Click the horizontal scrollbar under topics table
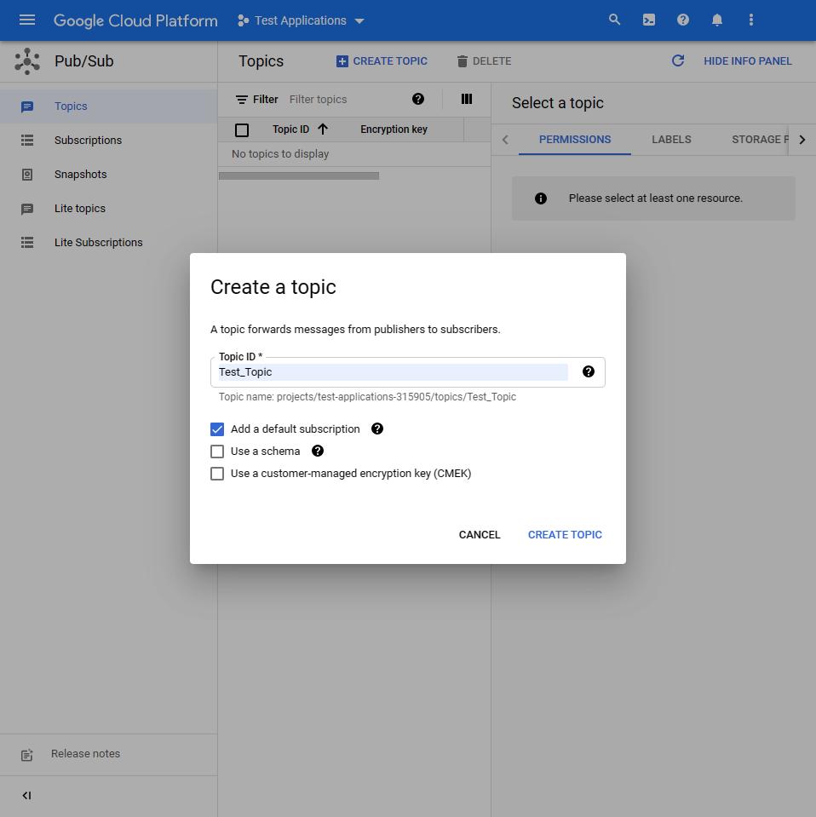 click(298, 175)
